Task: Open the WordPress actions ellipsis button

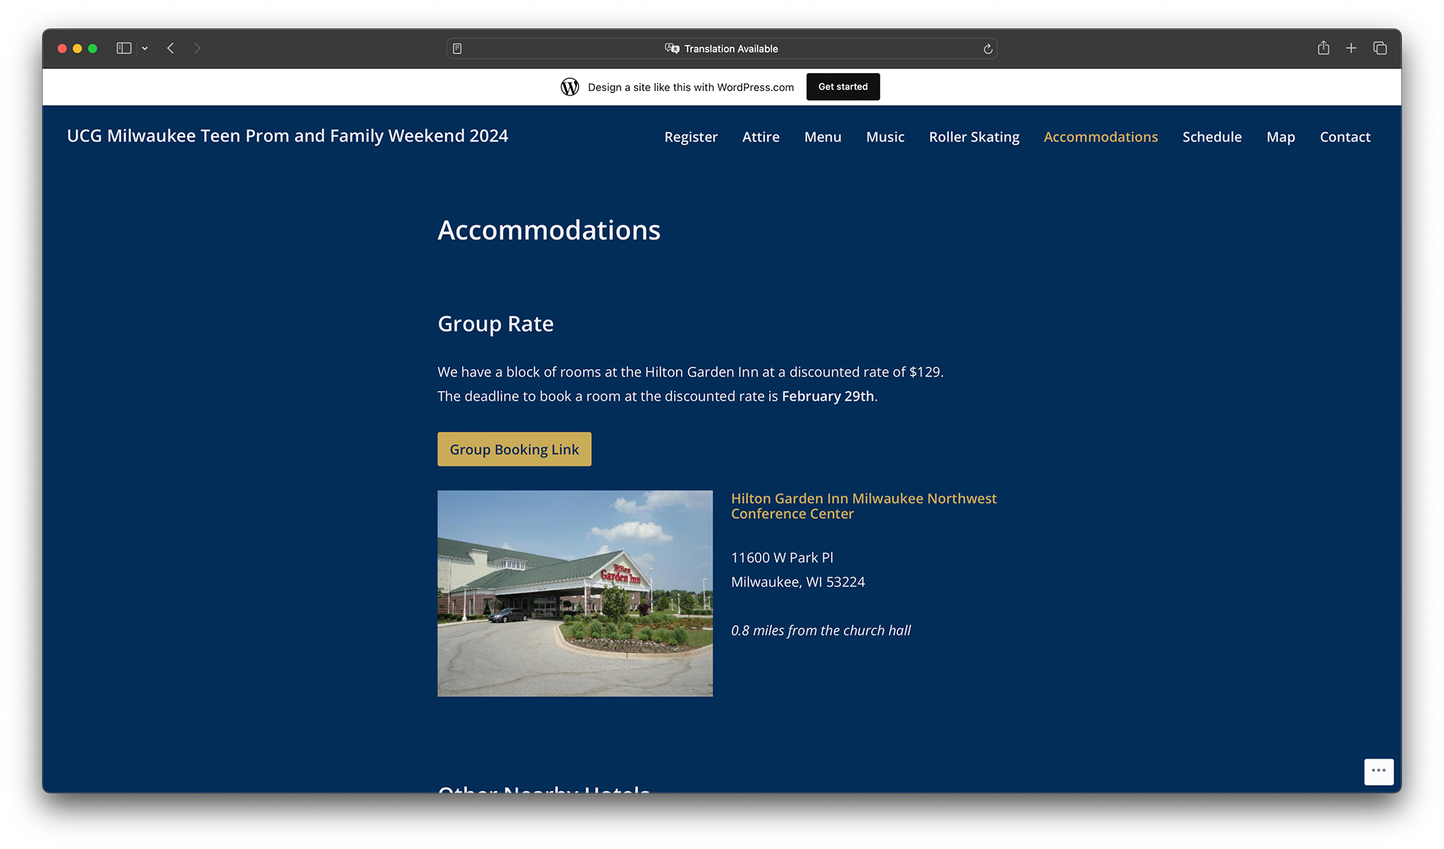Action: [x=1379, y=772]
